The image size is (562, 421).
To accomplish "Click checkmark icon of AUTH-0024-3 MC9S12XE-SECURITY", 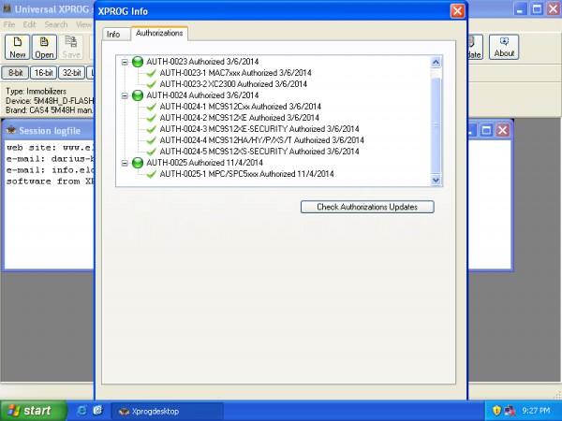I will 151,129.
